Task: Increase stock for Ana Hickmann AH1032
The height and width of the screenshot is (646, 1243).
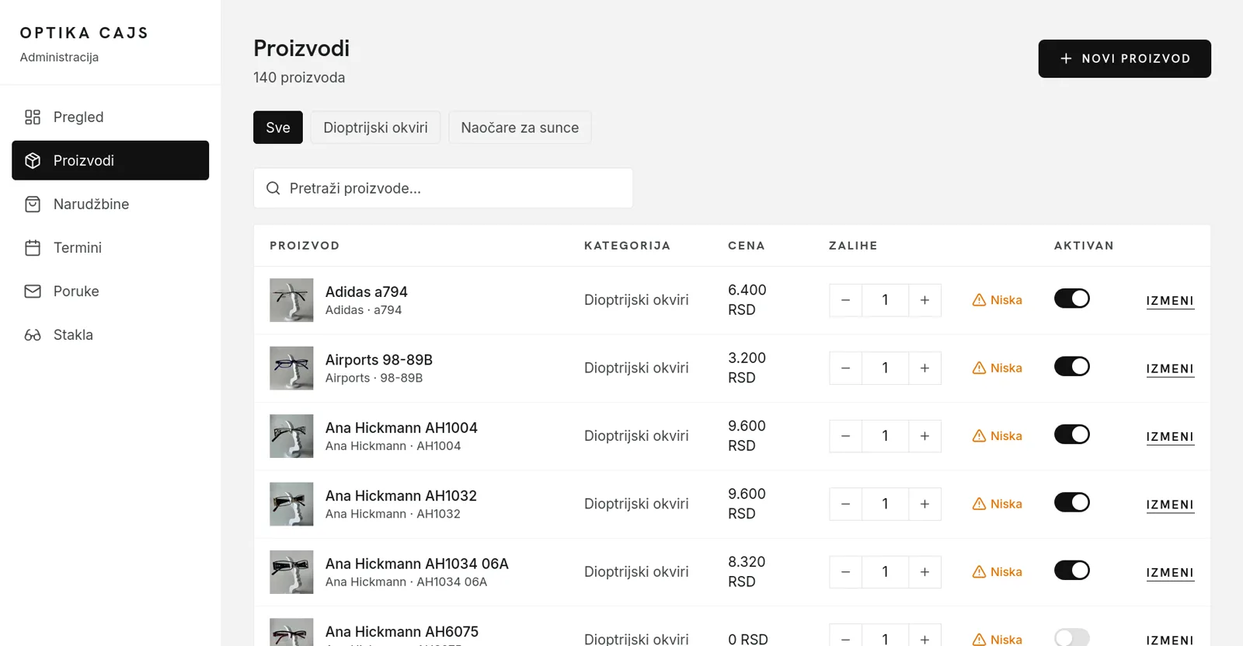Action: point(924,505)
